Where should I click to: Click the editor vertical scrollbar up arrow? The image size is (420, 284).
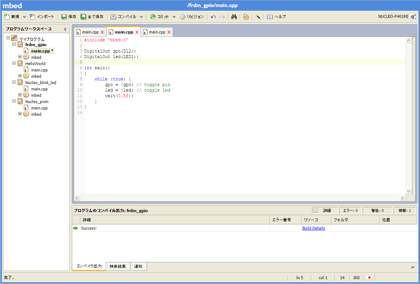tap(408, 40)
